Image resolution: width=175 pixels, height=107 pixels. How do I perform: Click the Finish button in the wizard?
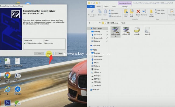(x=49, y=53)
